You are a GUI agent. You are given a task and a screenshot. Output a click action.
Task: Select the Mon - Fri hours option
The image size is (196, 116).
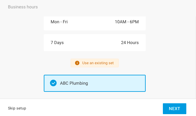[95, 23]
